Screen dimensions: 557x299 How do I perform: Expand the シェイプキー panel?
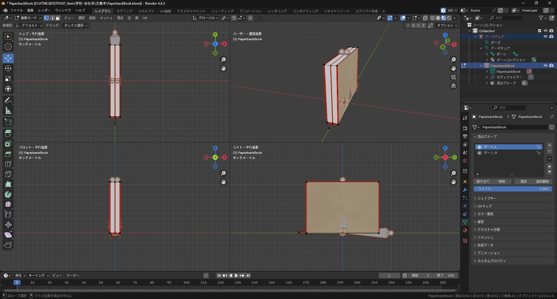coord(487,198)
